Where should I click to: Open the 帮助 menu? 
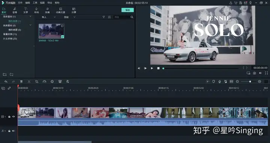pos(57,3)
